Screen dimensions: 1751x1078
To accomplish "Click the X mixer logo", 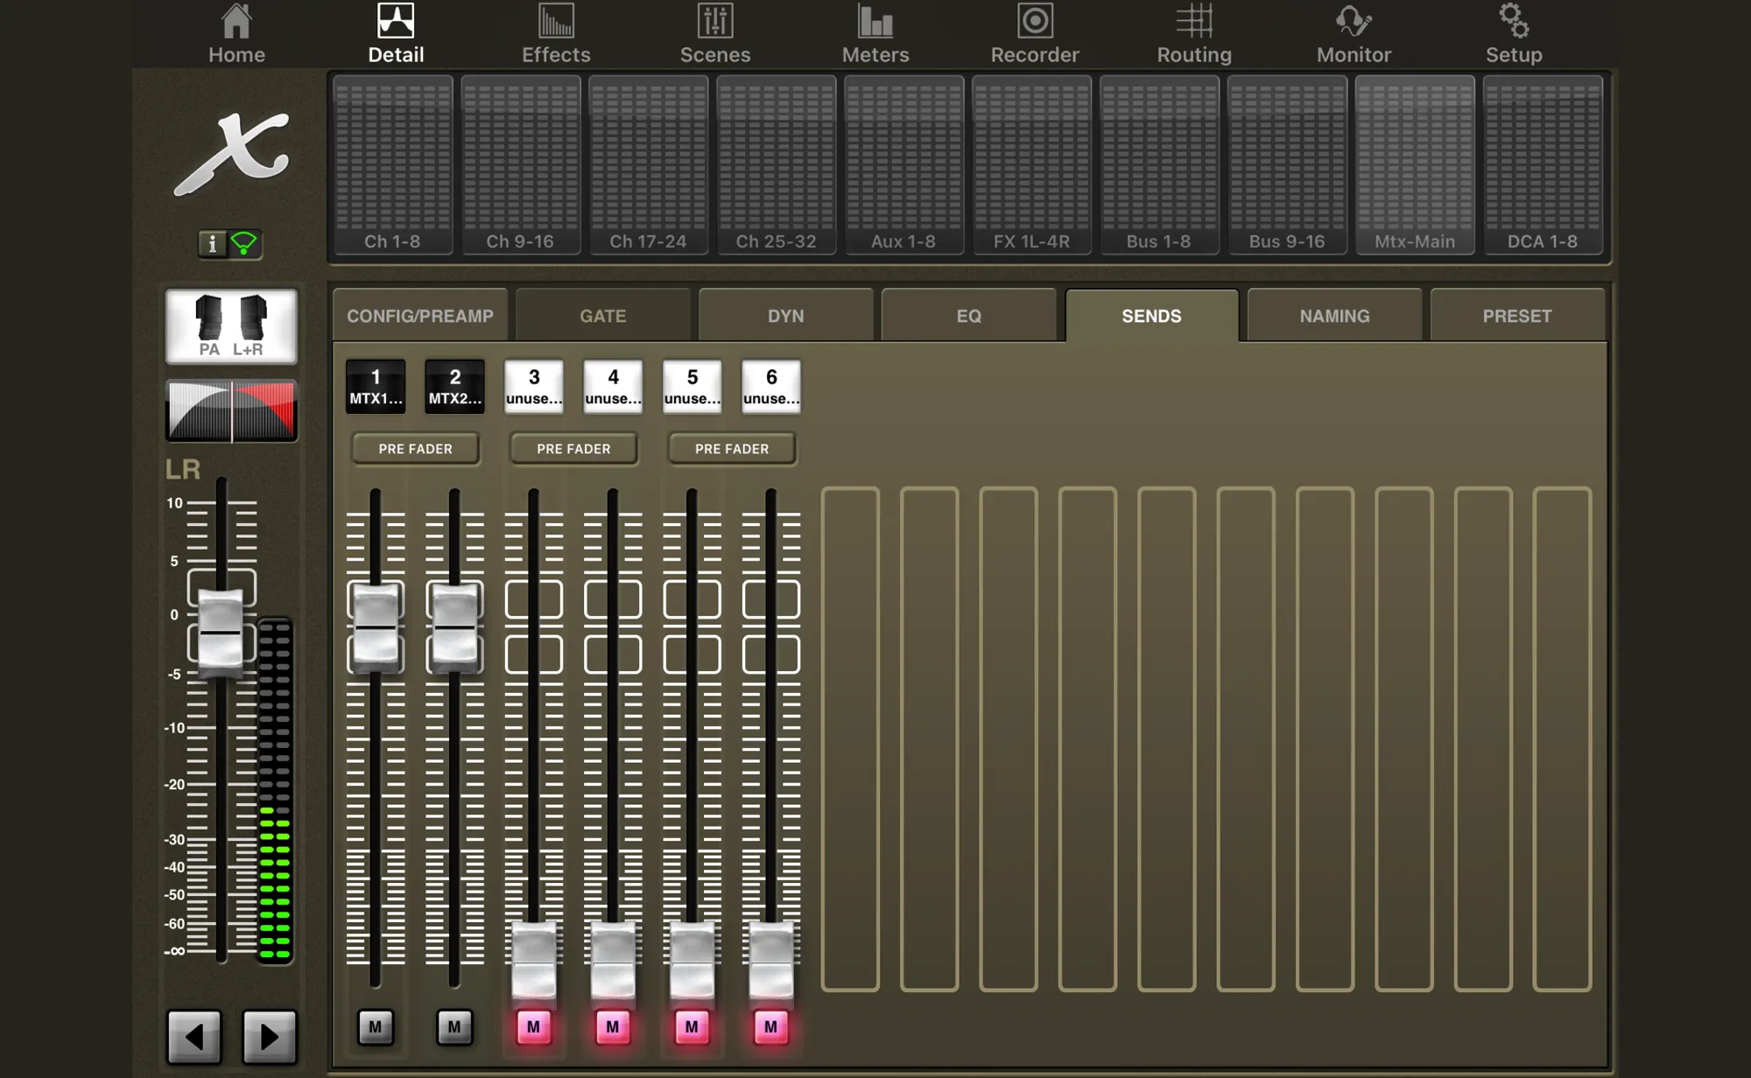I will pos(232,152).
